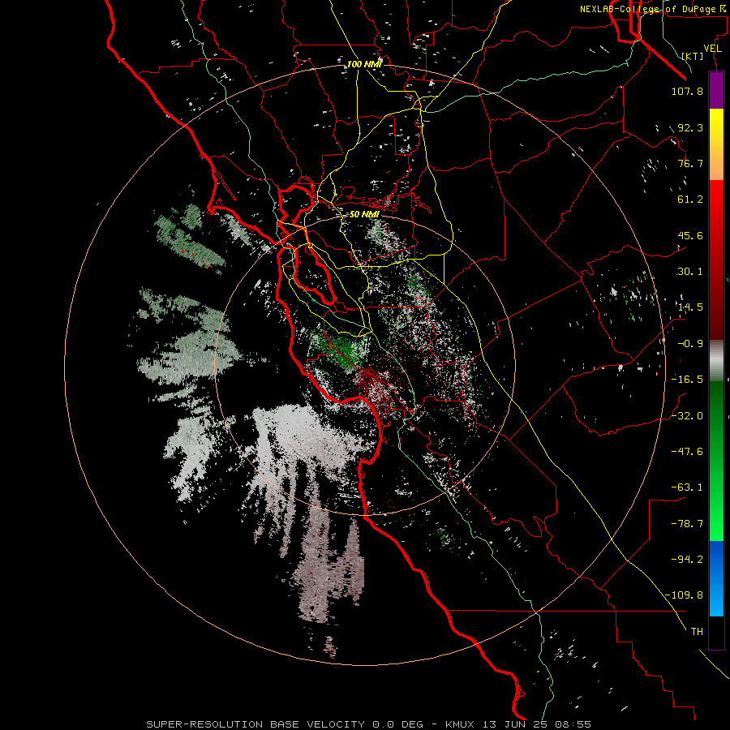
Task: Click the -63.1 velocity scale value
Action: click(687, 487)
